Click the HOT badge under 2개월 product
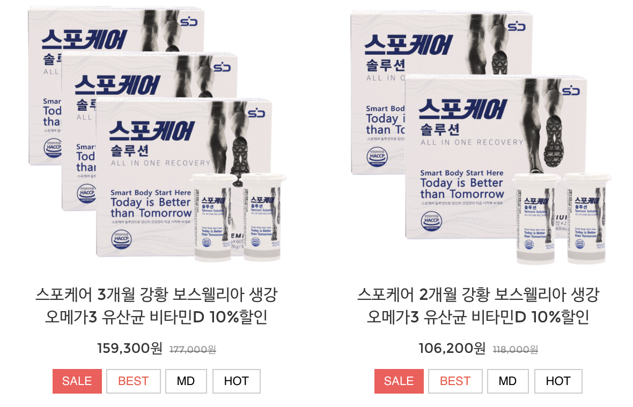This screenshot has height=407, width=633. [x=558, y=381]
